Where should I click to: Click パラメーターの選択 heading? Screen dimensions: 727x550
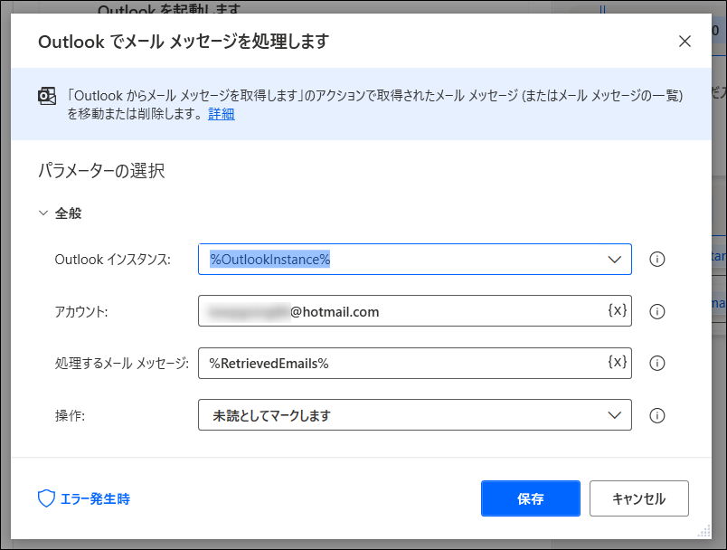tap(101, 171)
